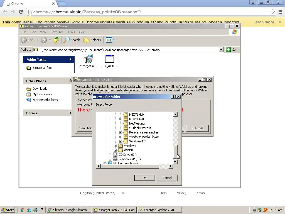Select the Windows XP (E:) drive
The image size is (285, 214).
coord(129,159)
